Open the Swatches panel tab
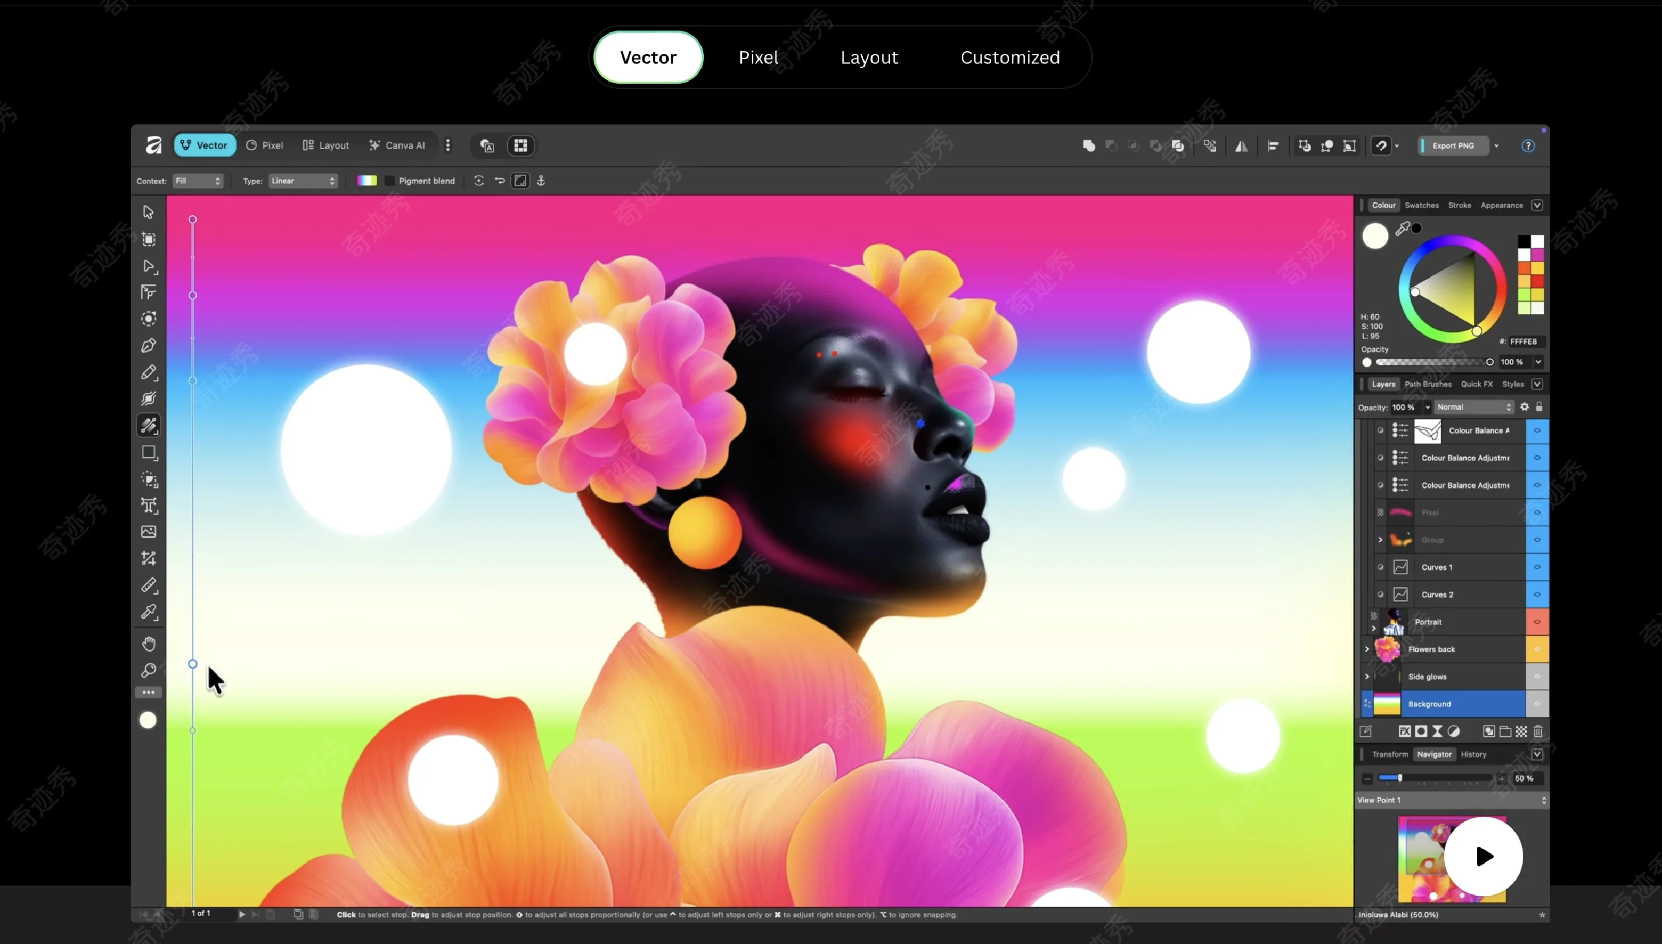The image size is (1662, 944). 1422,205
